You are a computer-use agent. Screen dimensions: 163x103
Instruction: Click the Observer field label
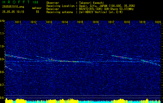coord(53,3)
